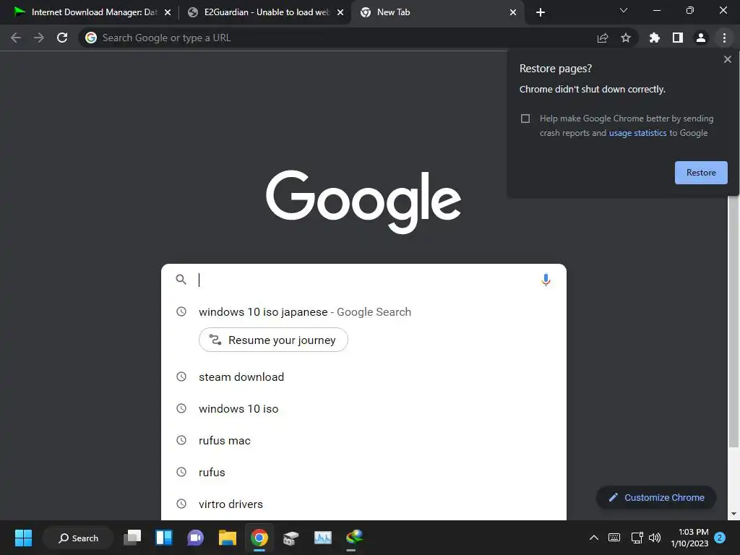Click the taskbar Search box
Screen dimensions: 740x555
click(78, 538)
